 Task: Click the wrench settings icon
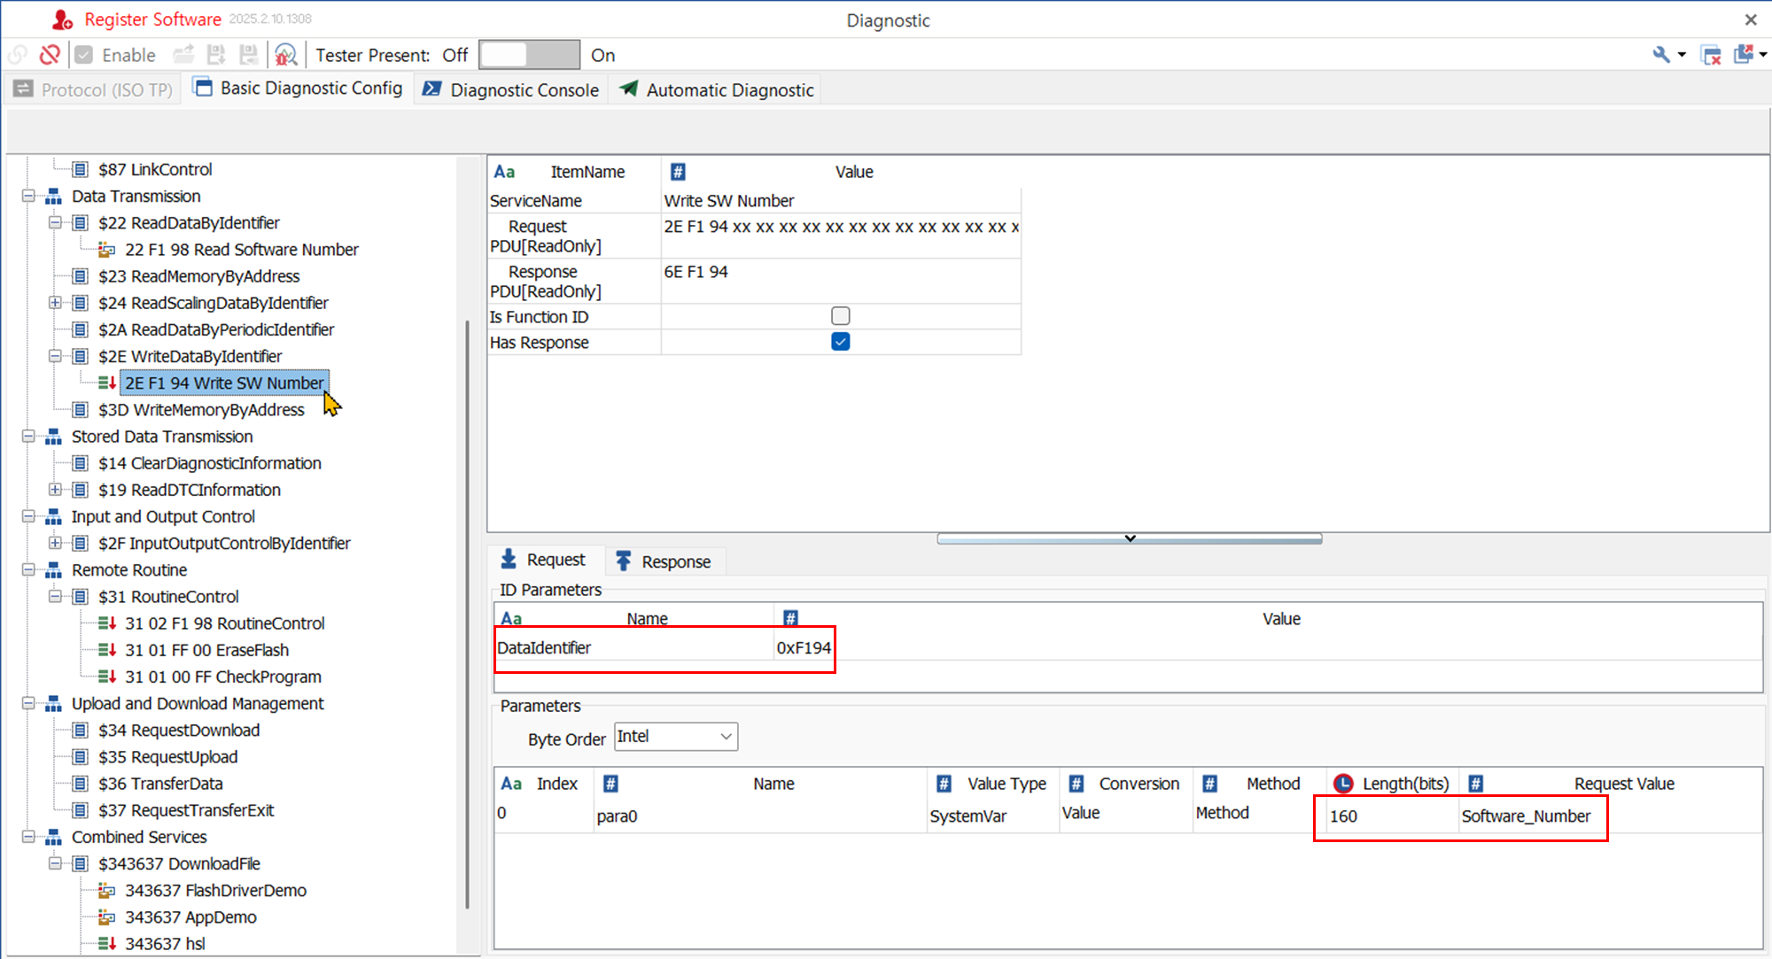pos(1661,55)
